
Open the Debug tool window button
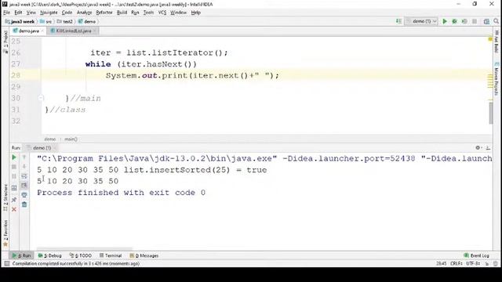50,255
